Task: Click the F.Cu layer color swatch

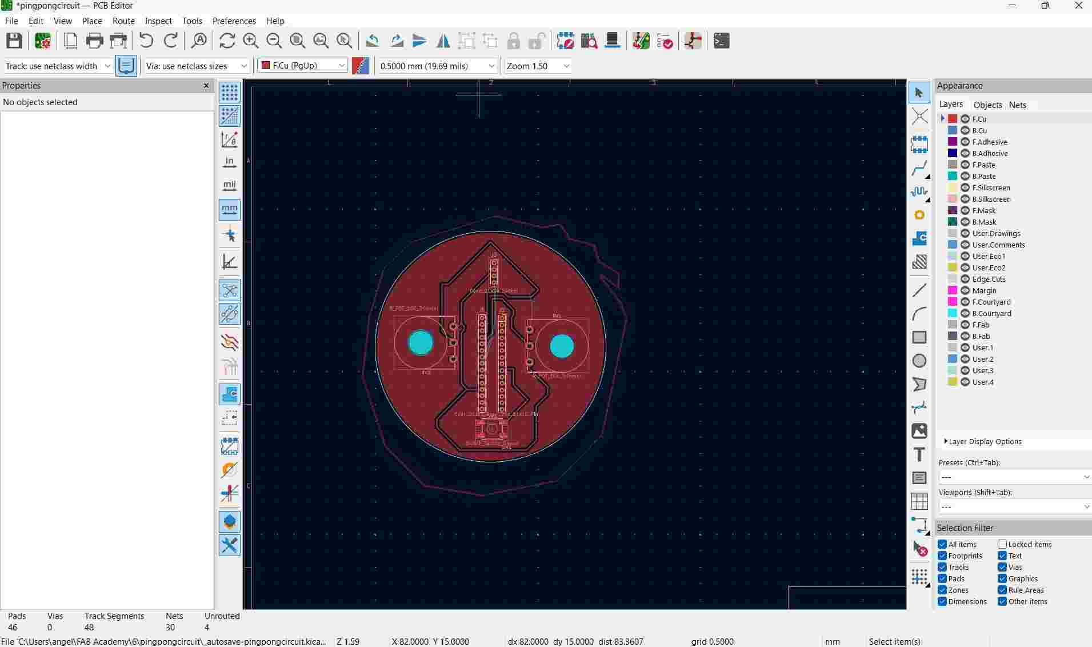Action: 951,118
